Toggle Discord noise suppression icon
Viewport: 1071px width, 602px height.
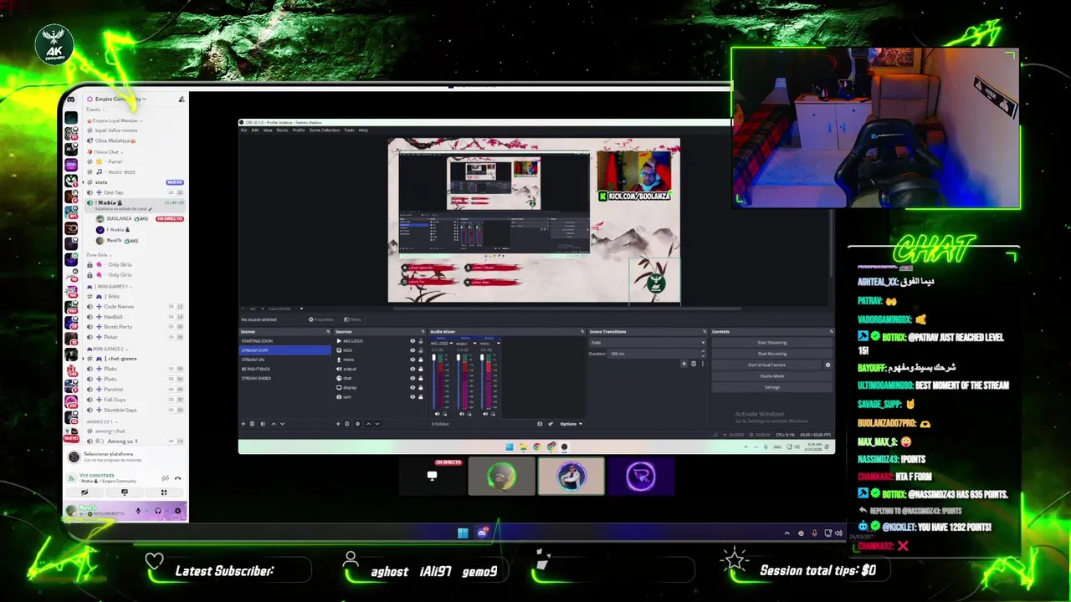(165, 478)
